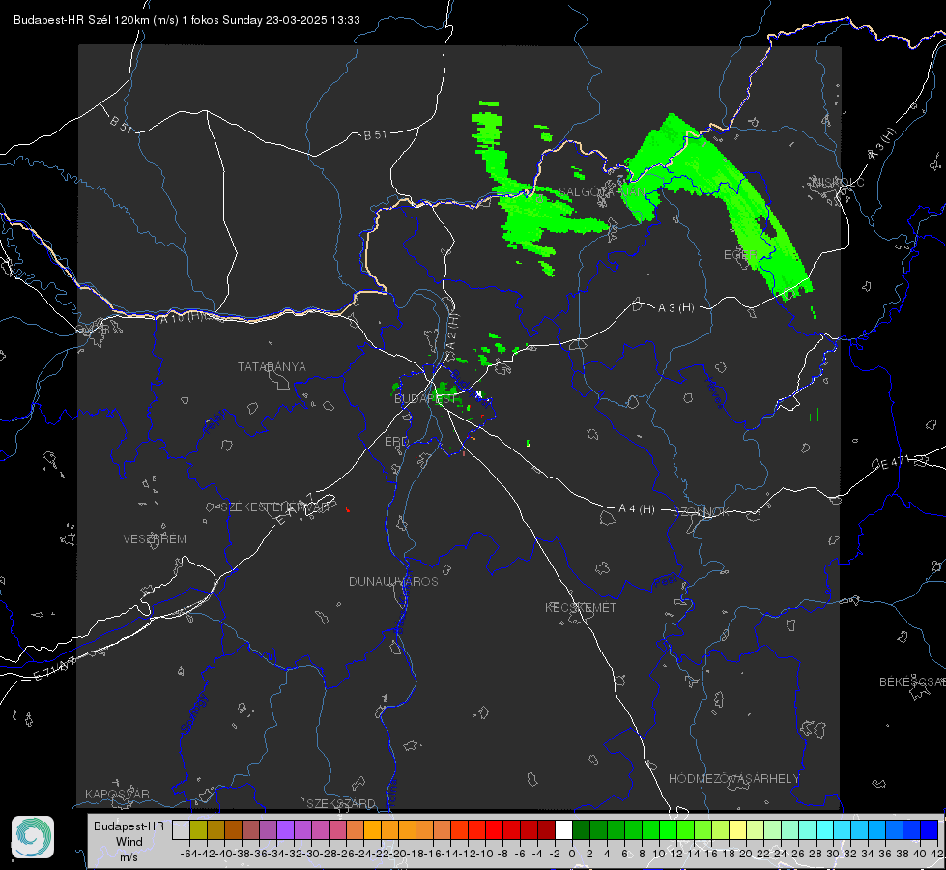Viewport: 946px width, 870px height.
Task: Select the olive swatch above the -64 label
Action: coord(198,829)
